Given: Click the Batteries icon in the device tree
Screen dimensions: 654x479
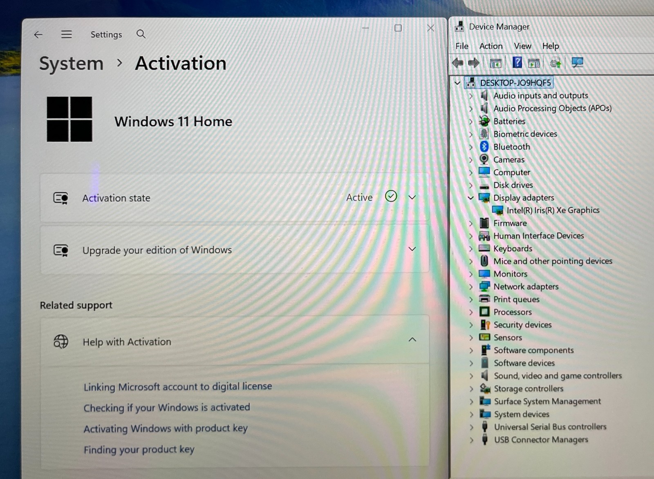Looking at the screenshot, I should coord(484,121).
